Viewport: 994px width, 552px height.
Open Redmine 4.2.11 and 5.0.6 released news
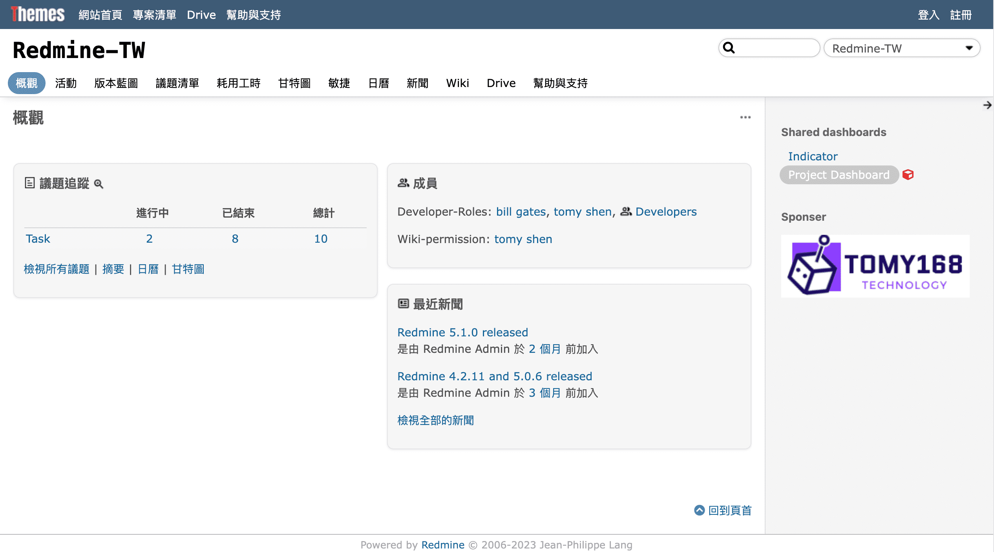[495, 376]
